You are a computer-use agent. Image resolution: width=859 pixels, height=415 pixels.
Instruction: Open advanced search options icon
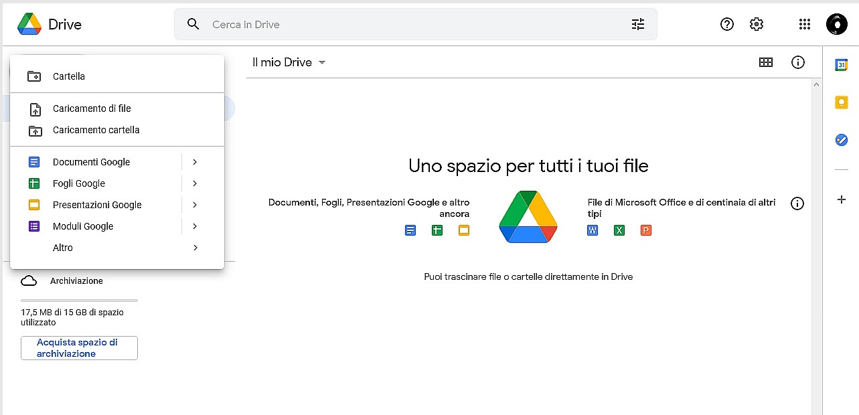(x=638, y=24)
